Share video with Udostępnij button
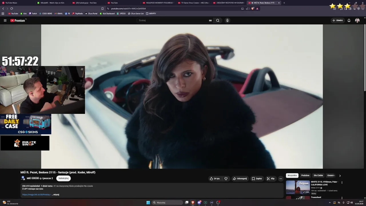The height and width of the screenshot is (206, 366). [240, 179]
